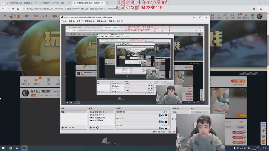Viewport: 269px width, 151px height.
Task: Toggle lock on 显示器捕获 source
Action: pos(93,120)
